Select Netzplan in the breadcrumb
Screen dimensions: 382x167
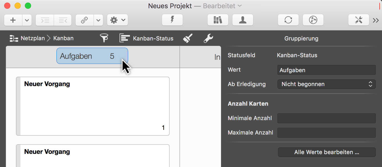tap(32, 38)
